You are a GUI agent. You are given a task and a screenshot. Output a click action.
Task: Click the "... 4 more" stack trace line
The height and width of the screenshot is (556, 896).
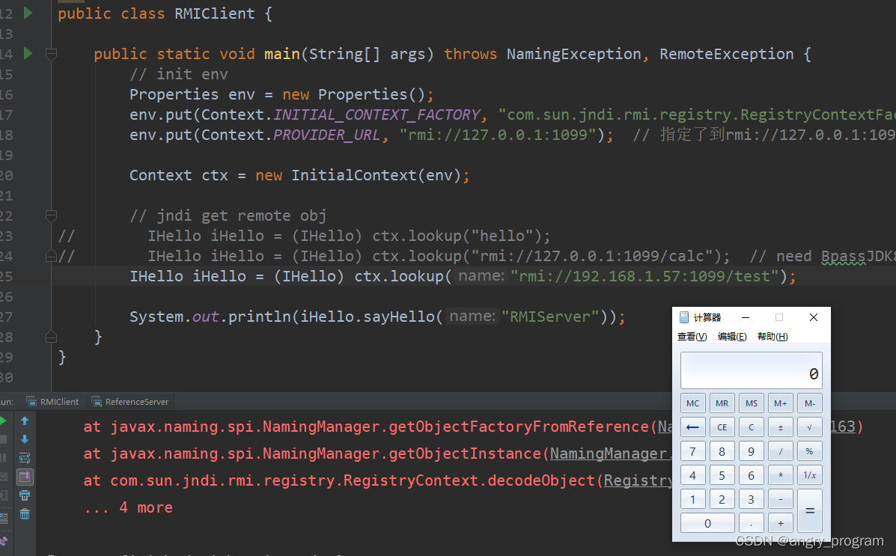pyautogui.click(x=128, y=507)
